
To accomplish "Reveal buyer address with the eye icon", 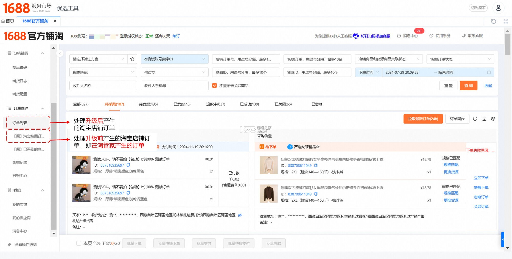I will click(240, 215).
